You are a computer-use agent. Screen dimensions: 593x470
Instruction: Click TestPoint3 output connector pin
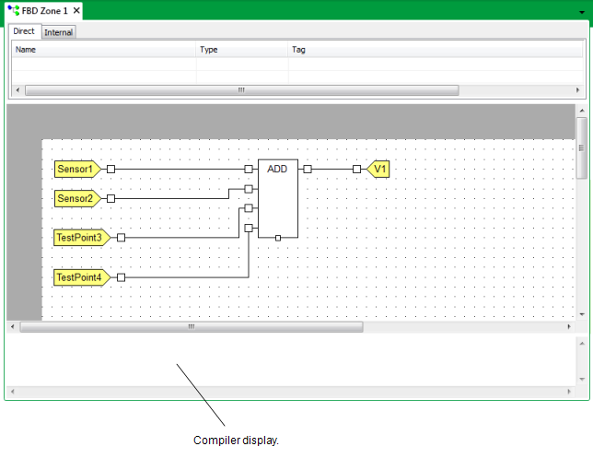[121, 238]
